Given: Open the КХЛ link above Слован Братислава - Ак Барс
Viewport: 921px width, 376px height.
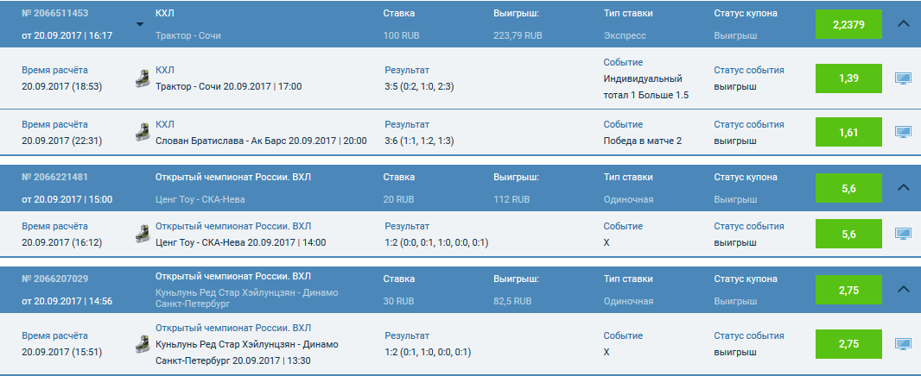Looking at the screenshot, I should pos(164,124).
